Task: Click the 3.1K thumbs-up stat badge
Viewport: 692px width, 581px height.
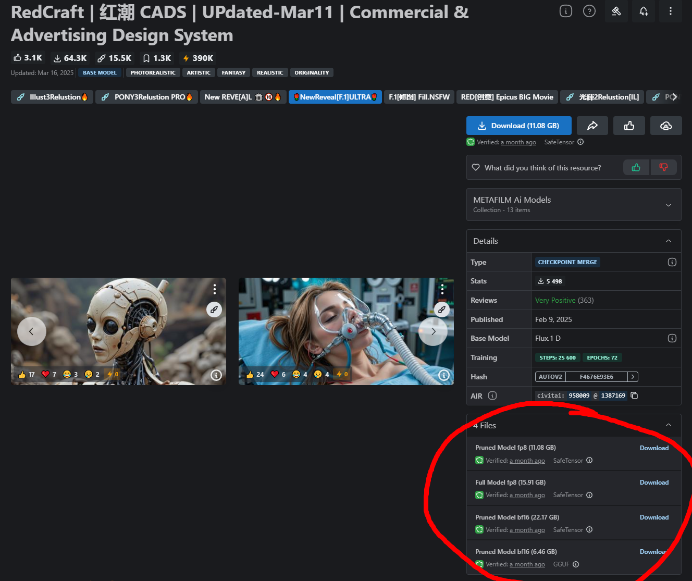Action: pyautogui.click(x=28, y=58)
